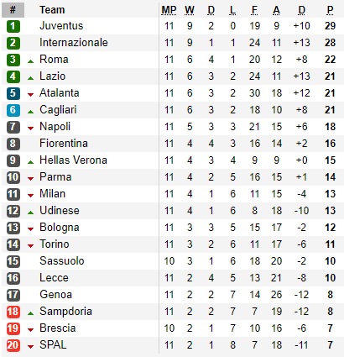Select the Napoli team name

(55, 127)
